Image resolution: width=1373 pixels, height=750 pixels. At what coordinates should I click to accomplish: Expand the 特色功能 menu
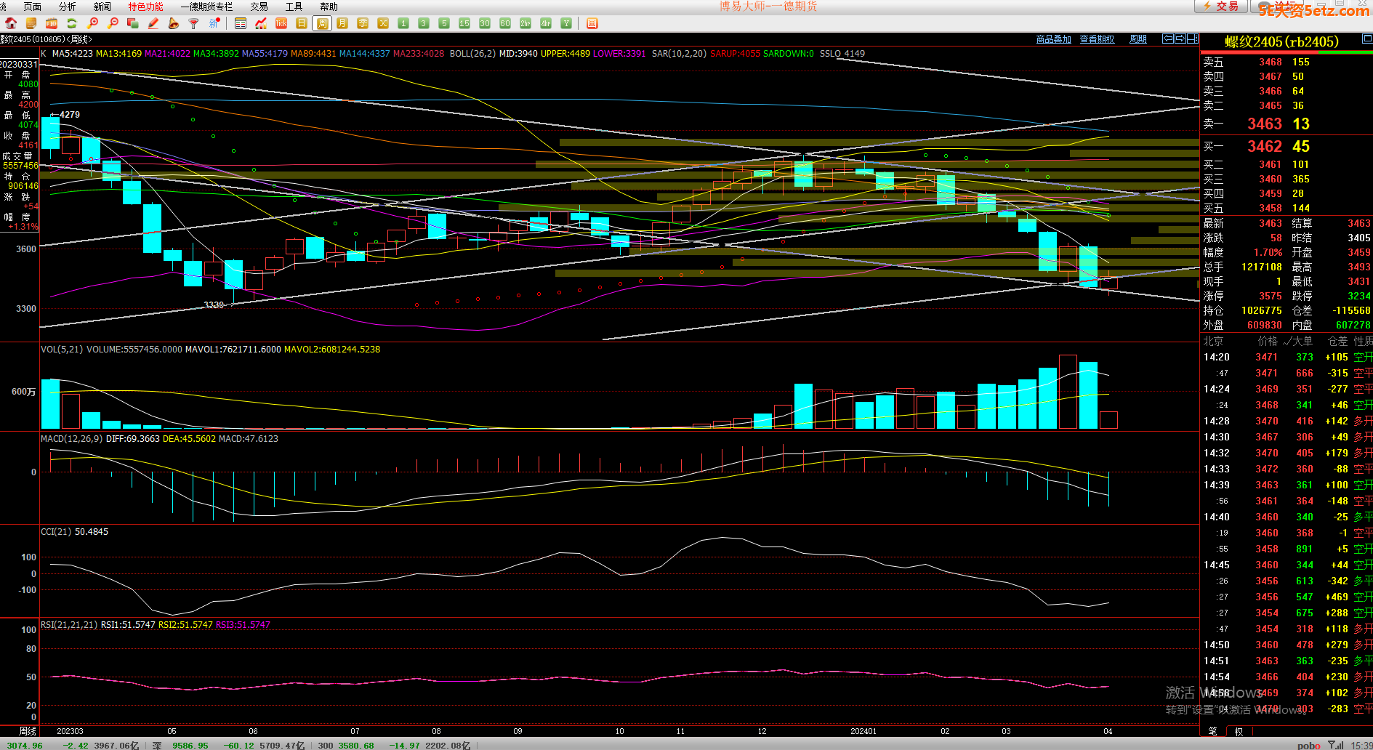(x=145, y=7)
